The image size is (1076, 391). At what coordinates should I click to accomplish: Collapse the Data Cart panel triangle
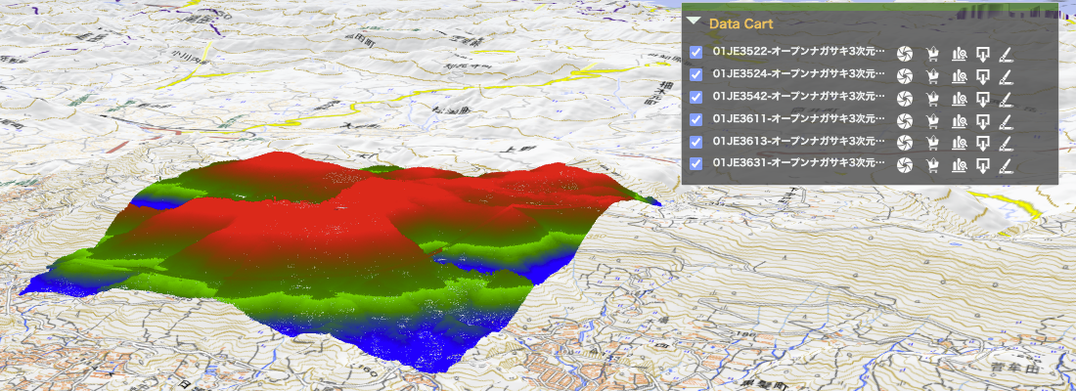[695, 21]
